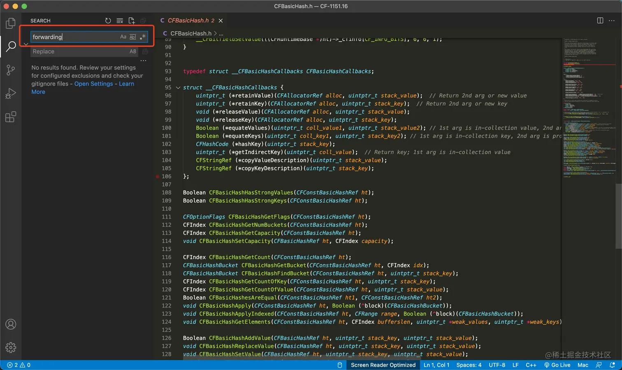This screenshot has width=622, height=370.
Task: Click CFBasicHashesAreEqual on line 121
Action: (x=243, y=298)
